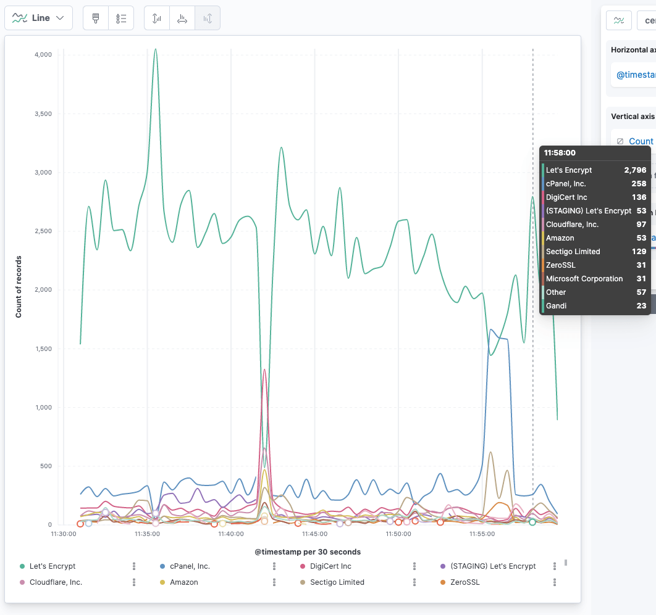656x615 pixels.
Task: Click layer chart type icon in side panel
Action: coord(618,20)
